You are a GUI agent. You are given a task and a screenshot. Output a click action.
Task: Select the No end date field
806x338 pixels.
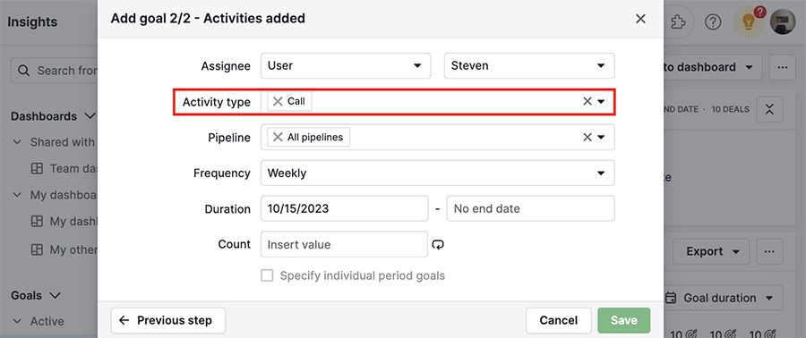pyautogui.click(x=530, y=208)
